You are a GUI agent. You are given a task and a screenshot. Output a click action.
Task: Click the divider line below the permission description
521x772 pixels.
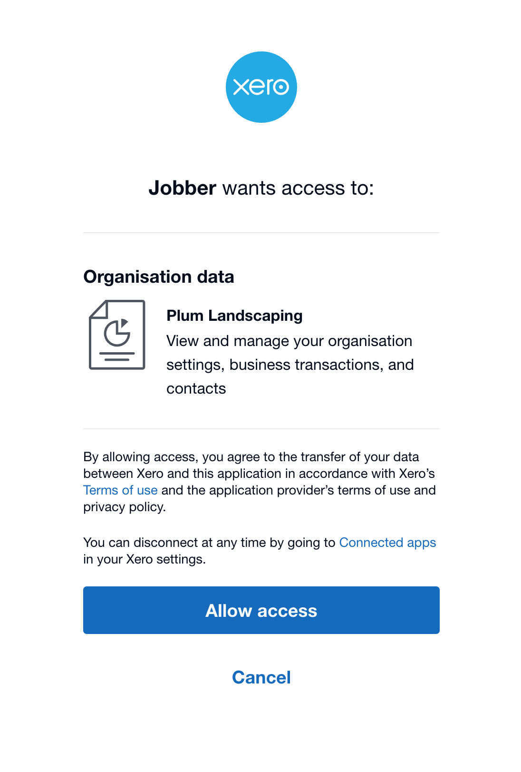click(x=261, y=429)
